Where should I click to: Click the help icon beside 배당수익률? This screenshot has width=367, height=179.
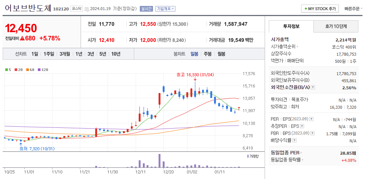coord(294,141)
